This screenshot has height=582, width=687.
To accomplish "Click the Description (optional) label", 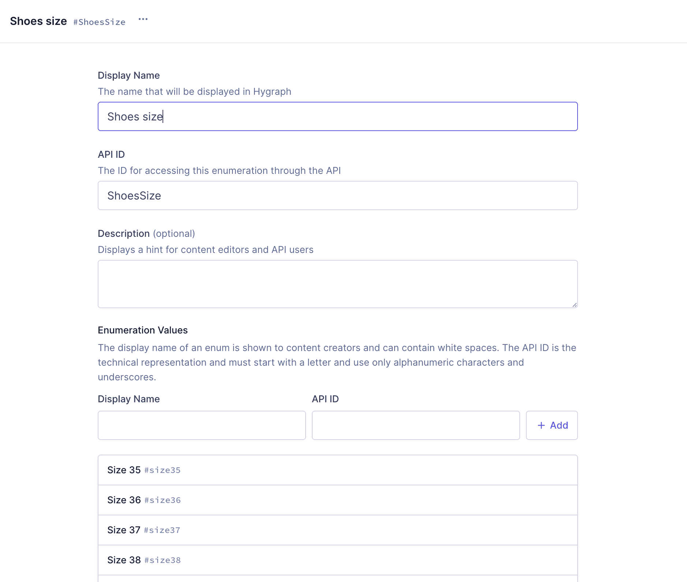I will pyautogui.click(x=146, y=234).
